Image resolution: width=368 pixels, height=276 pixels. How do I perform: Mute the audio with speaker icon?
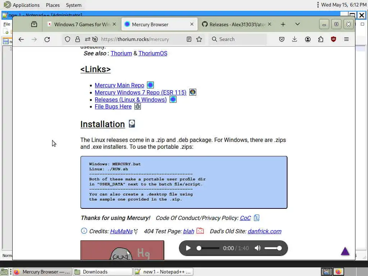[x=257, y=248]
